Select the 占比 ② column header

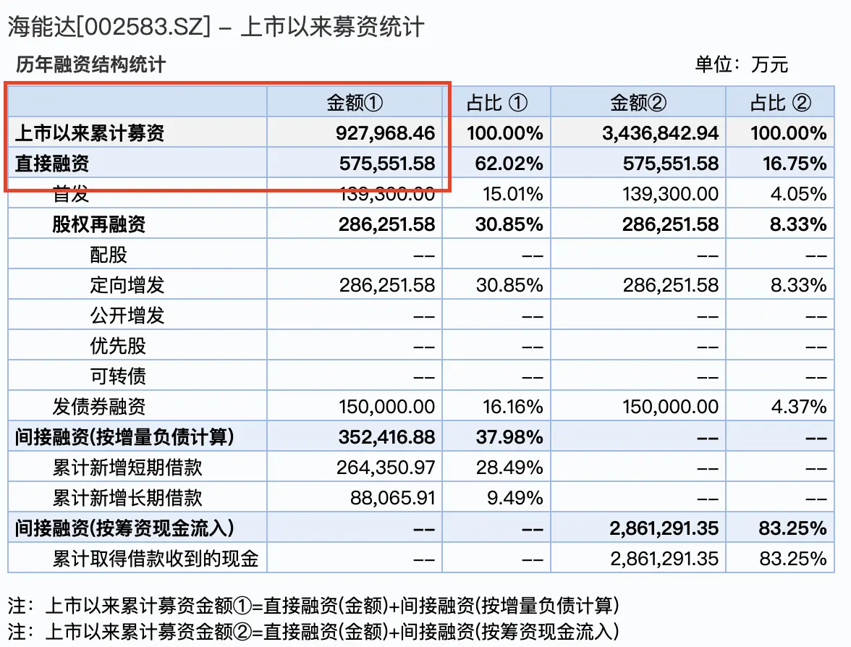click(x=780, y=103)
